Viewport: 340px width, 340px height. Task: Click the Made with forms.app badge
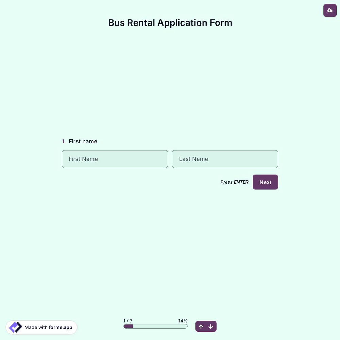coord(41,326)
